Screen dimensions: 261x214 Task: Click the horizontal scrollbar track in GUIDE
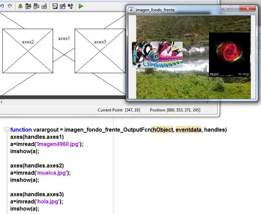pos(104,102)
